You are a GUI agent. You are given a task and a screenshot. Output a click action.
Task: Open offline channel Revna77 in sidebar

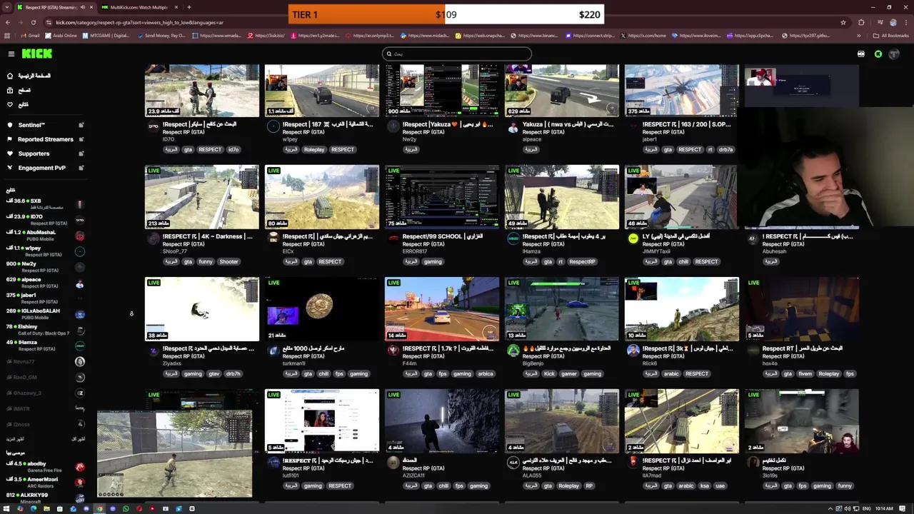(x=44, y=361)
